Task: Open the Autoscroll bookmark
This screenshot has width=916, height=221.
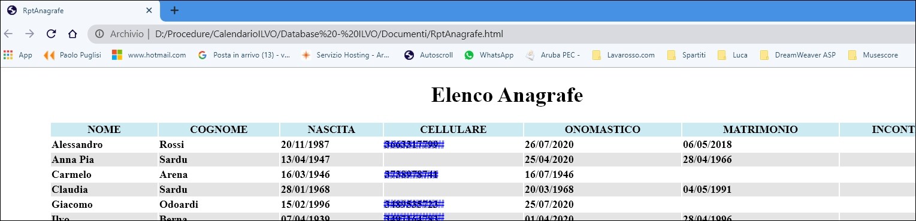Action: (429, 55)
